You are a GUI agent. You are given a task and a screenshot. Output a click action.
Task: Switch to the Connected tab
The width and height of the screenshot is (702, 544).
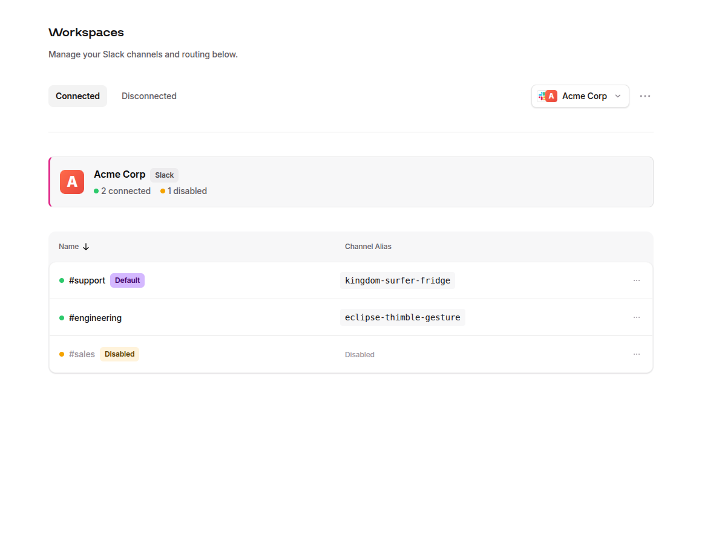pyautogui.click(x=77, y=96)
